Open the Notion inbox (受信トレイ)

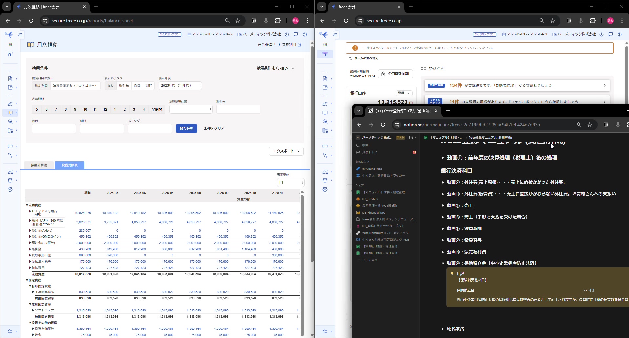(370, 152)
